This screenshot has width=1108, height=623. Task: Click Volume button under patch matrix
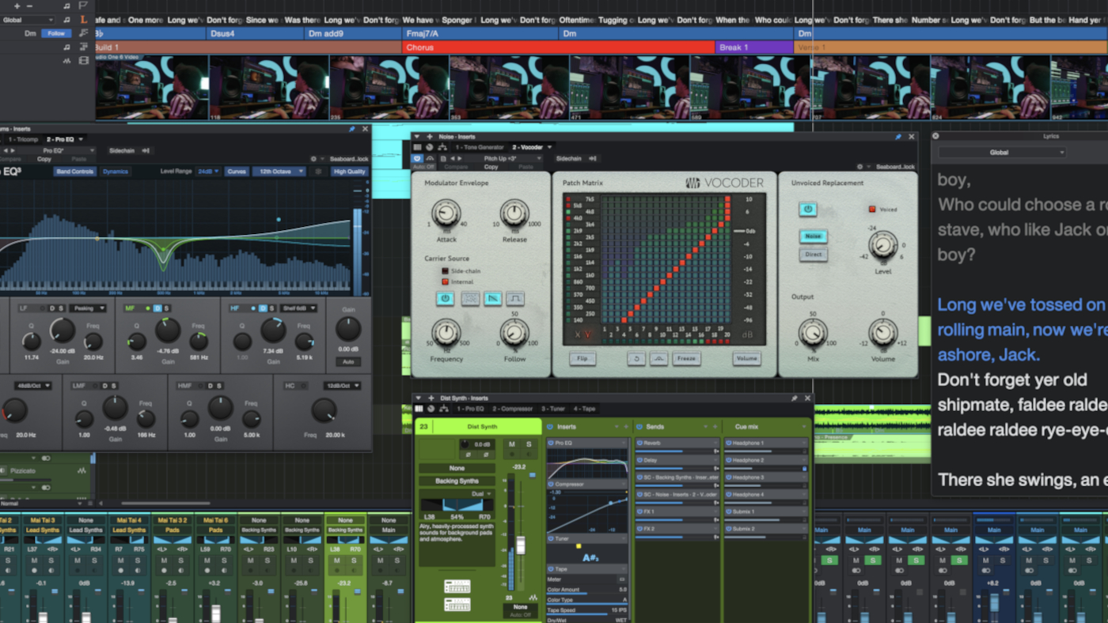pos(747,358)
